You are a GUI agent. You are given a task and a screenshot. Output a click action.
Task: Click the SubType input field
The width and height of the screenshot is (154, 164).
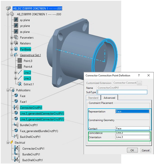click(x=122, y=92)
